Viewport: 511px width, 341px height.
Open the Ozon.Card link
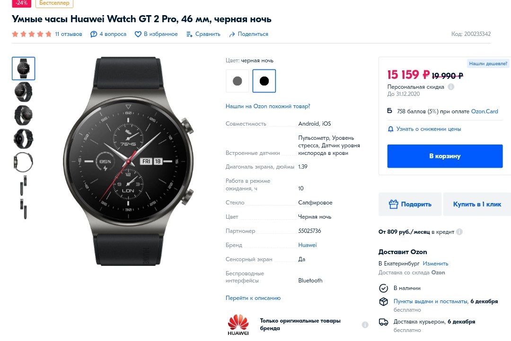(x=485, y=111)
